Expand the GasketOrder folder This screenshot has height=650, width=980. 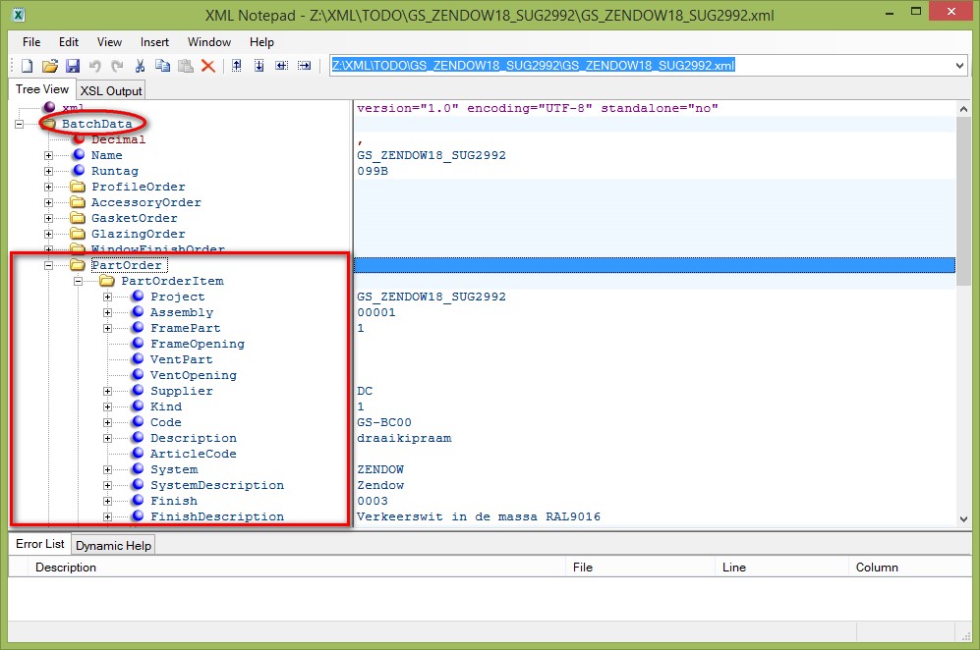[x=49, y=218]
